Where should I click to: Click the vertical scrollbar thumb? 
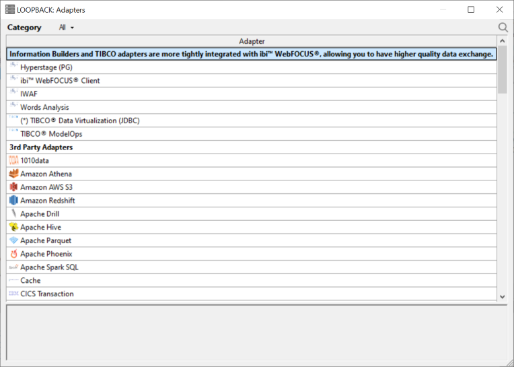[x=502, y=70]
